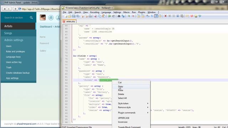The height and width of the screenshot is (128, 228).
Task: Open the Window menu
Action: pos(151,12)
